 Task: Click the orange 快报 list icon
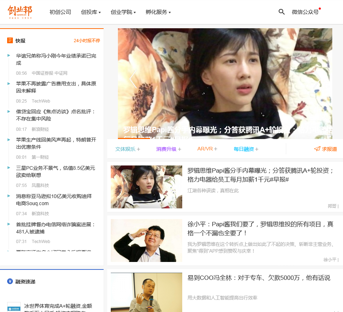tap(10, 40)
